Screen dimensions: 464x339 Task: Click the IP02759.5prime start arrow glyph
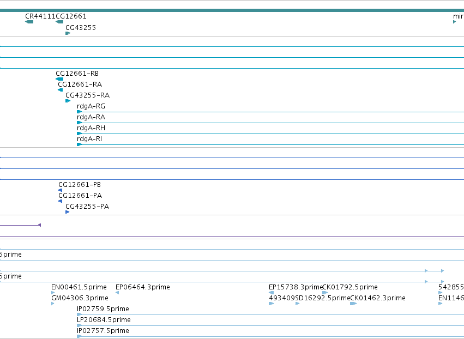click(79, 314)
